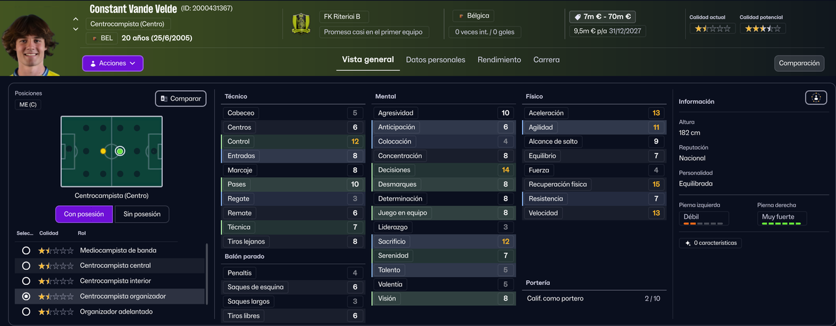The height and width of the screenshot is (326, 836).
Task: Click the Comparación button
Action: [799, 63]
